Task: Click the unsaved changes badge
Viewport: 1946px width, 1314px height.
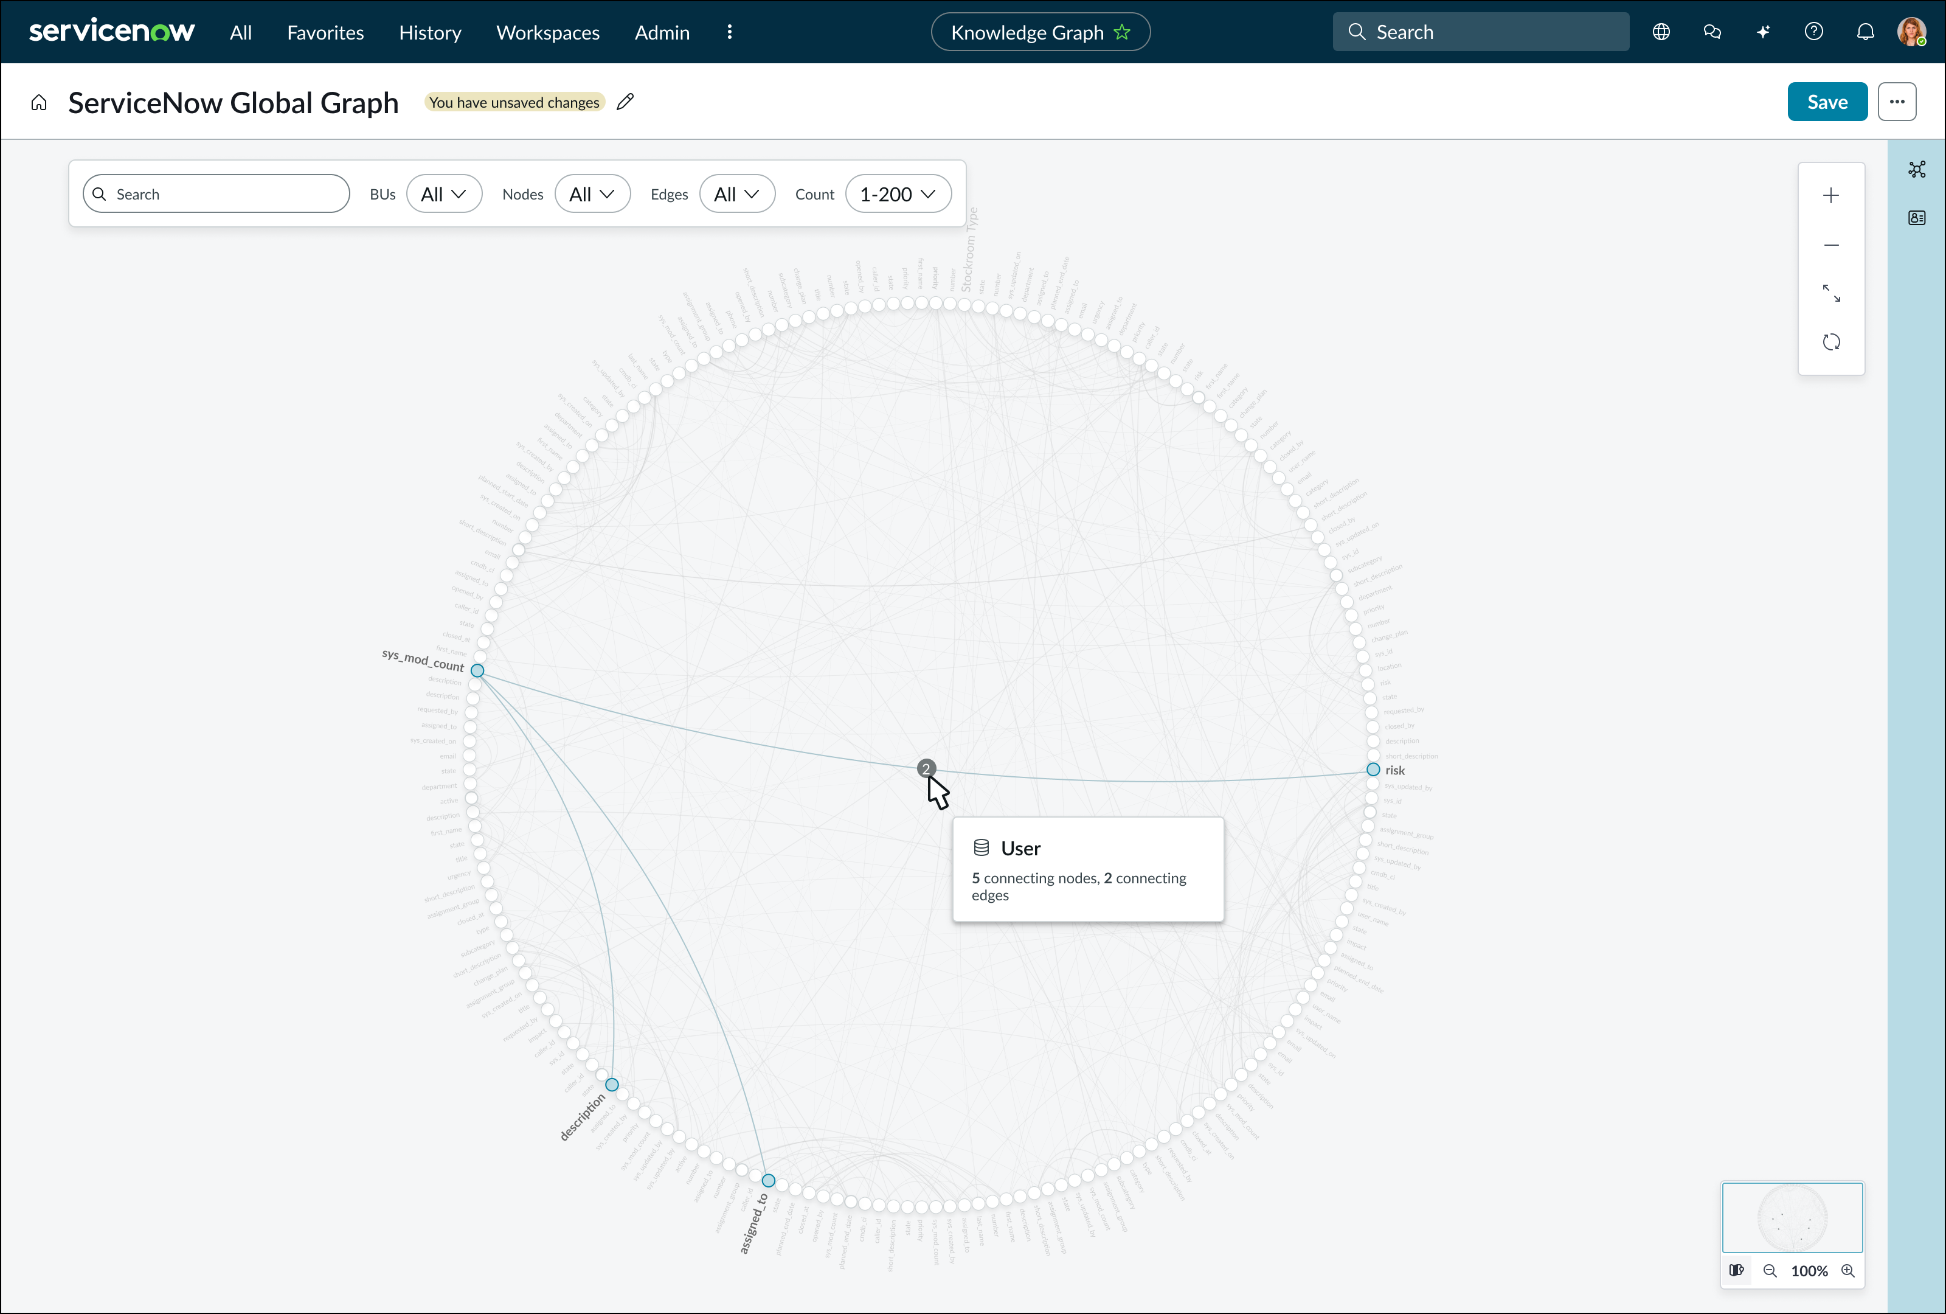Action: coord(514,102)
